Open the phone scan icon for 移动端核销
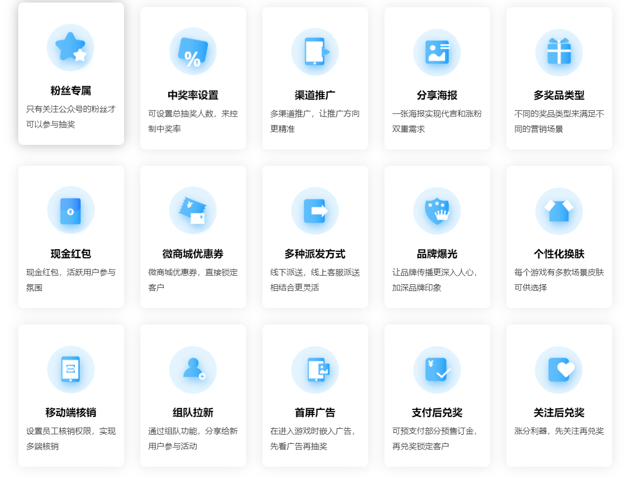This screenshot has width=625, height=478. coord(71,369)
